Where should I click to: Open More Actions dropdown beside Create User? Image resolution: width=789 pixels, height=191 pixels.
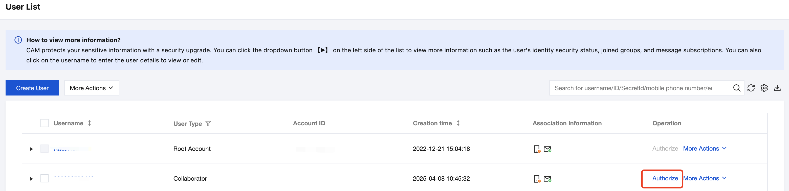coord(92,88)
